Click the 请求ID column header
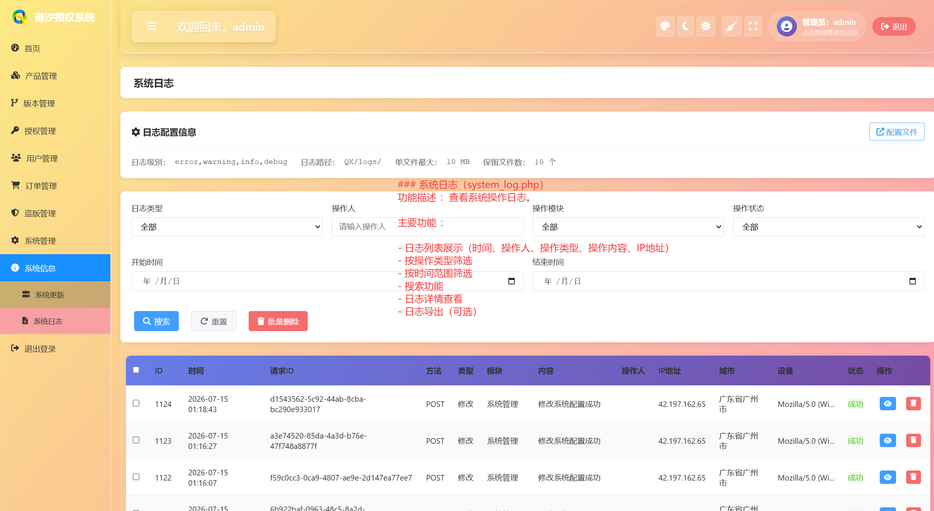The image size is (934, 511). pos(282,371)
